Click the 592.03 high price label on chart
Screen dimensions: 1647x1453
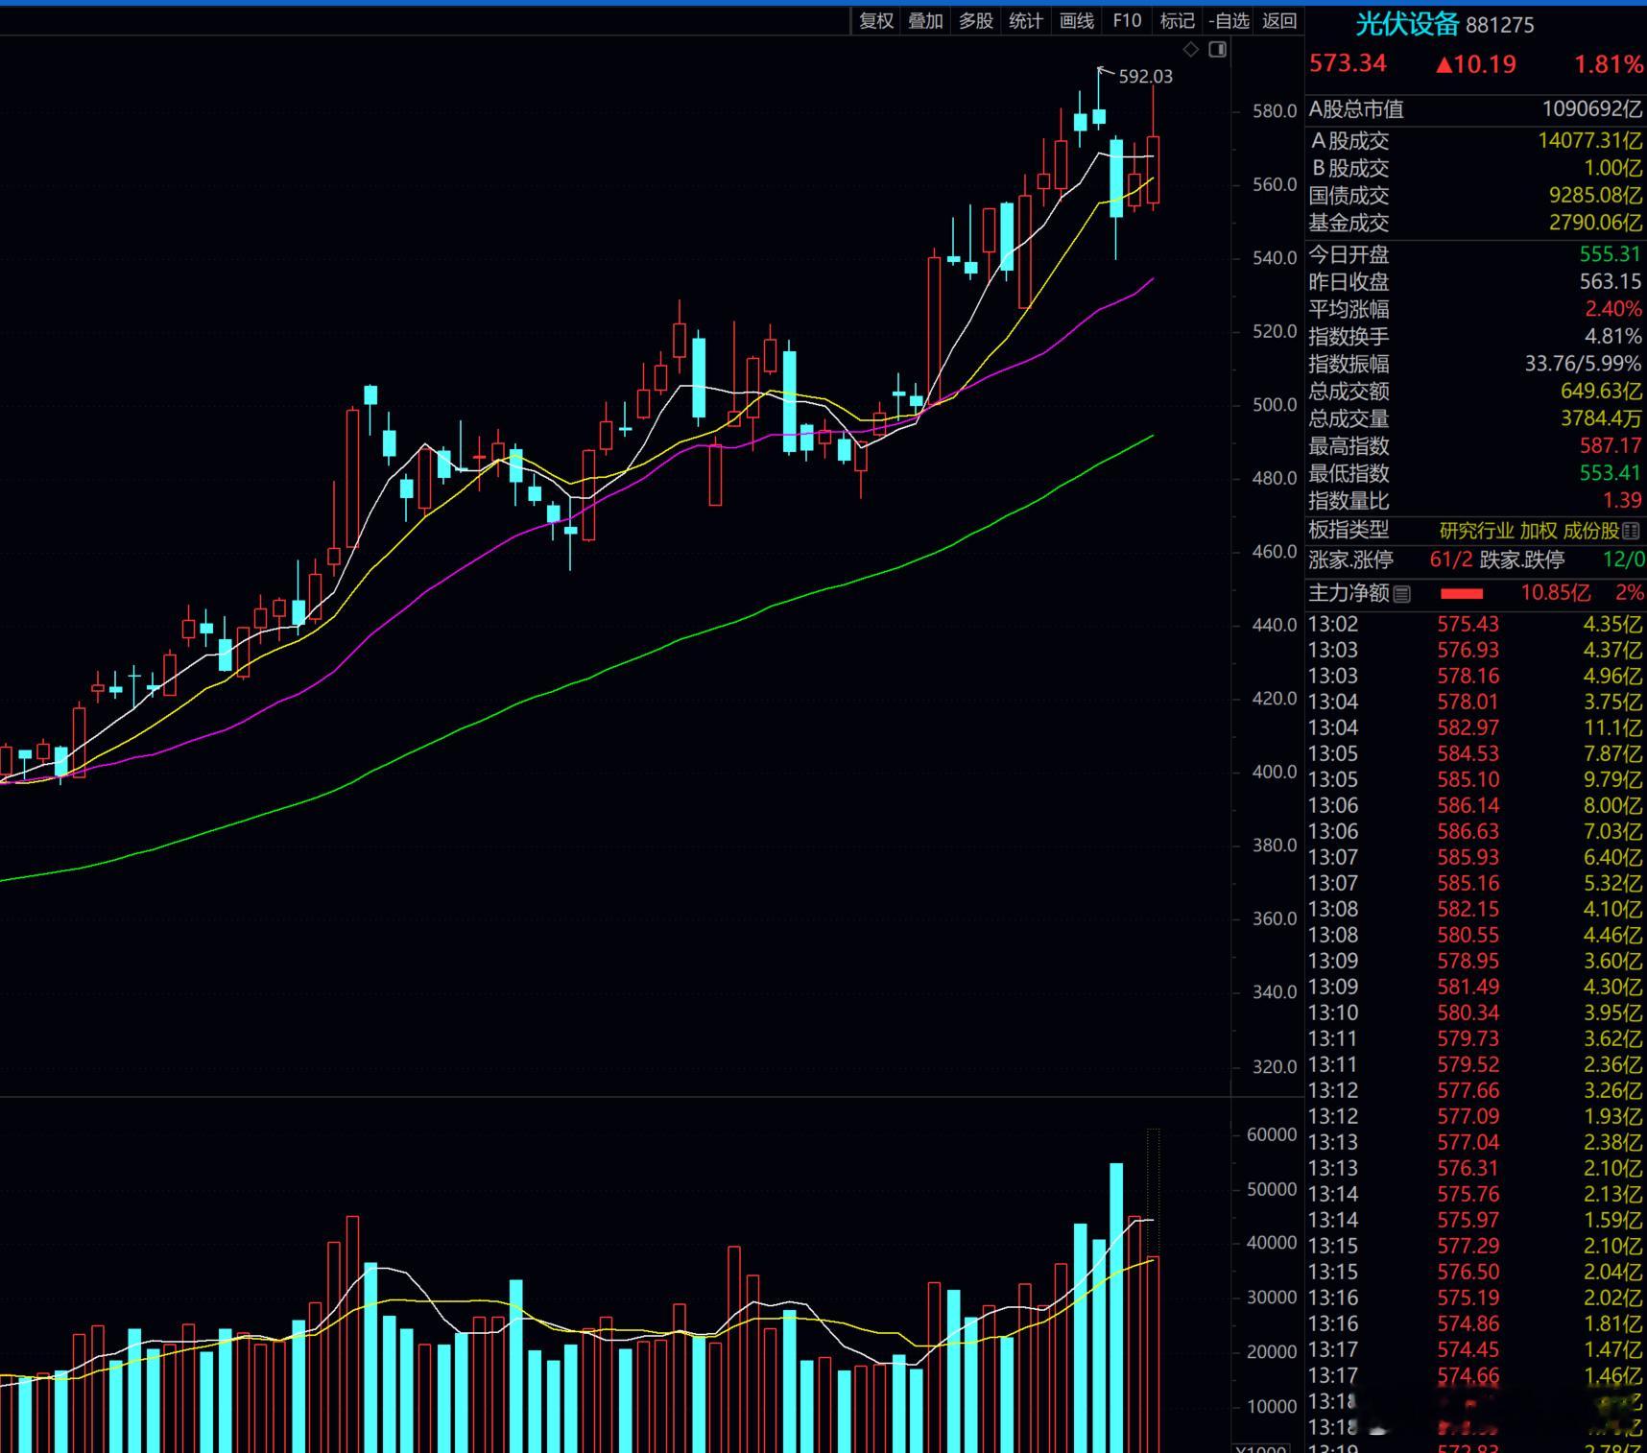pyautogui.click(x=1146, y=76)
